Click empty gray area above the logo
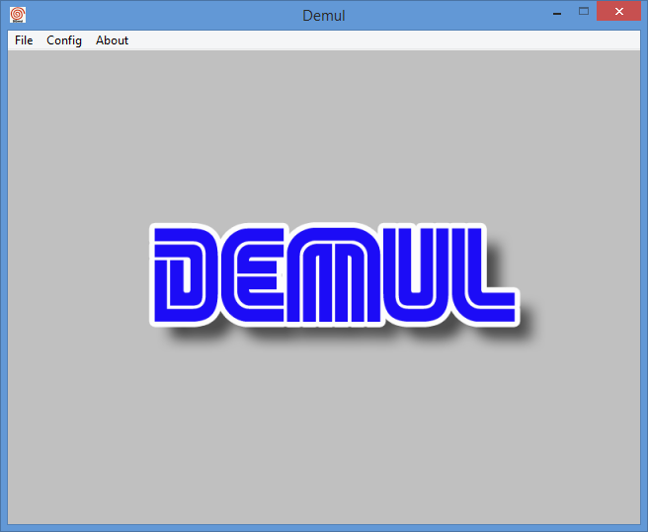 (x=324, y=136)
